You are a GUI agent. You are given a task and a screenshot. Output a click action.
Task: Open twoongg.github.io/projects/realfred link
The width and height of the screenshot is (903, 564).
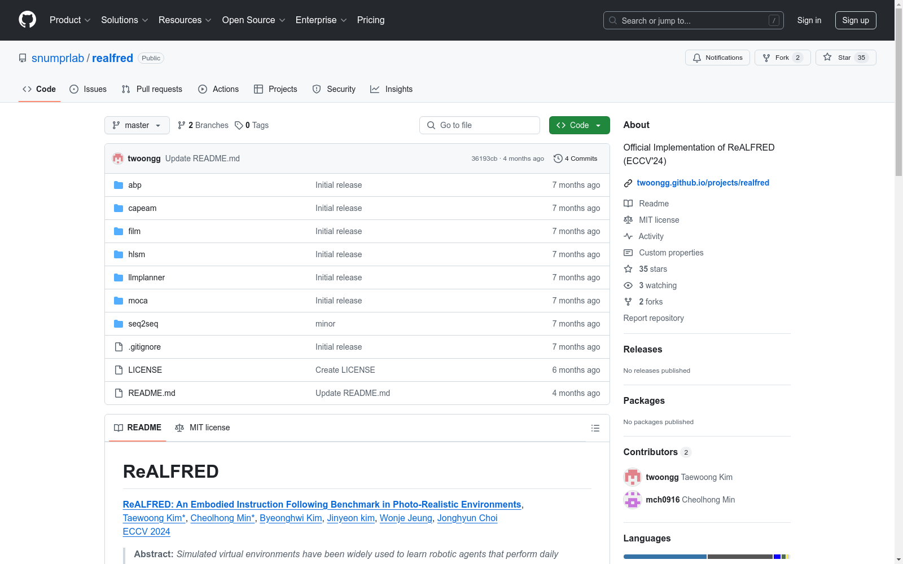703,183
